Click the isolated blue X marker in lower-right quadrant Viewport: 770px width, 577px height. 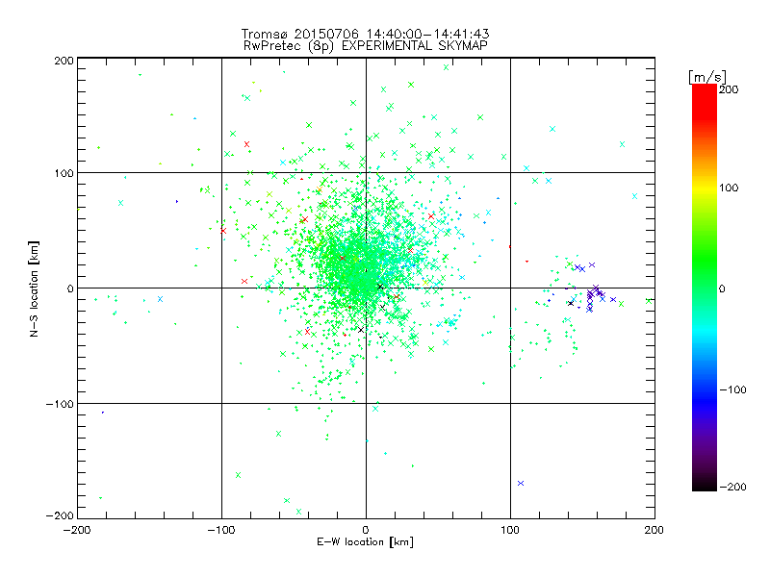[x=521, y=484]
